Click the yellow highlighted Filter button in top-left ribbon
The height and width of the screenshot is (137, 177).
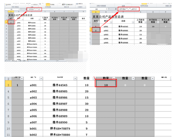click(x=48, y=5)
